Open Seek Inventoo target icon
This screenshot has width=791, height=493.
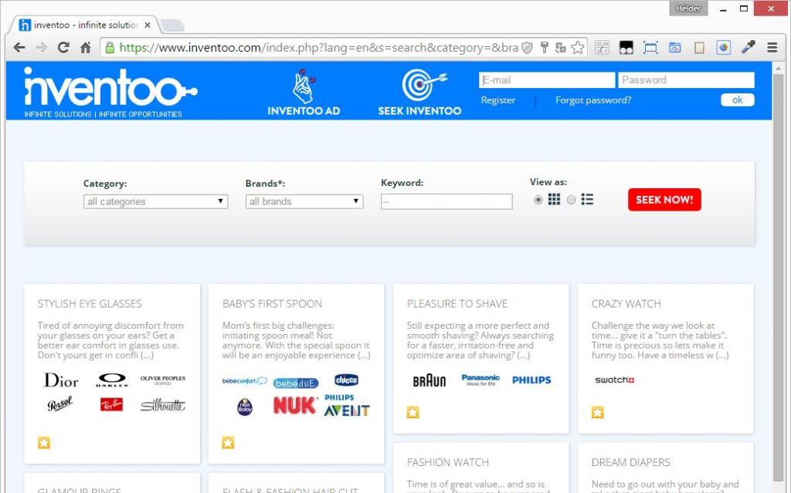click(x=419, y=85)
